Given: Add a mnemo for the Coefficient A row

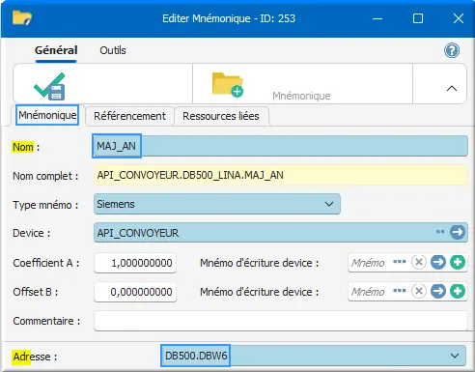Looking at the screenshot, I should tap(458, 262).
